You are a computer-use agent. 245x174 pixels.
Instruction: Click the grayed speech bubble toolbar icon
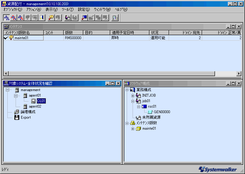tap(28, 18)
